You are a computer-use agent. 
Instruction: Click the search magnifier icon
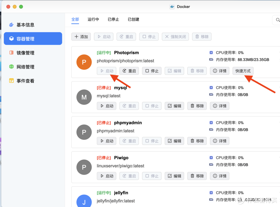tap(278, 20)
